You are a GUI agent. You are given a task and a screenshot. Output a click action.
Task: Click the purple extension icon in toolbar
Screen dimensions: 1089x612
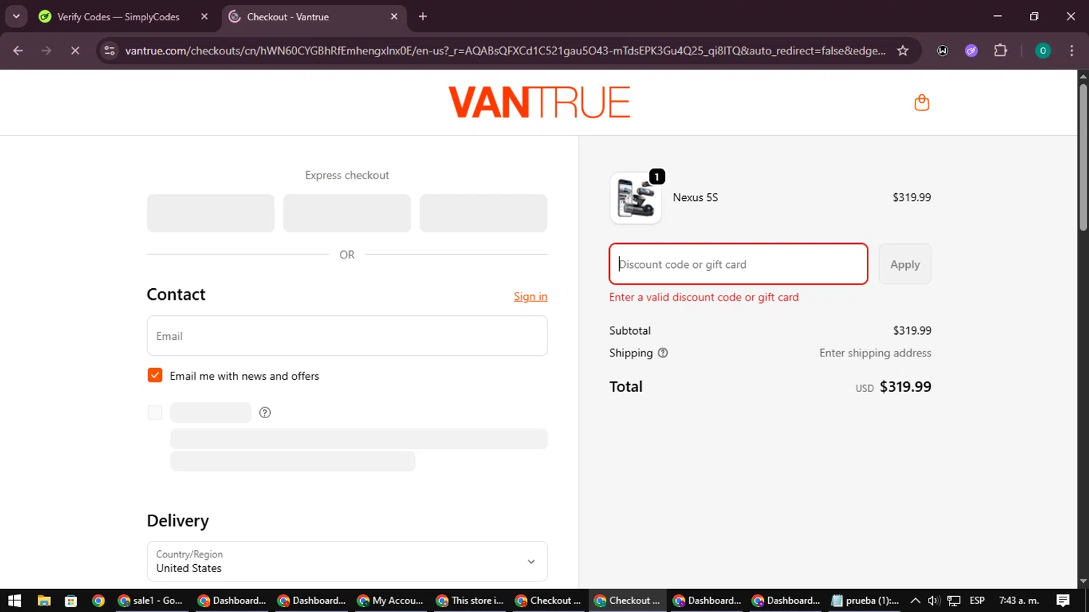coord(971,51)
